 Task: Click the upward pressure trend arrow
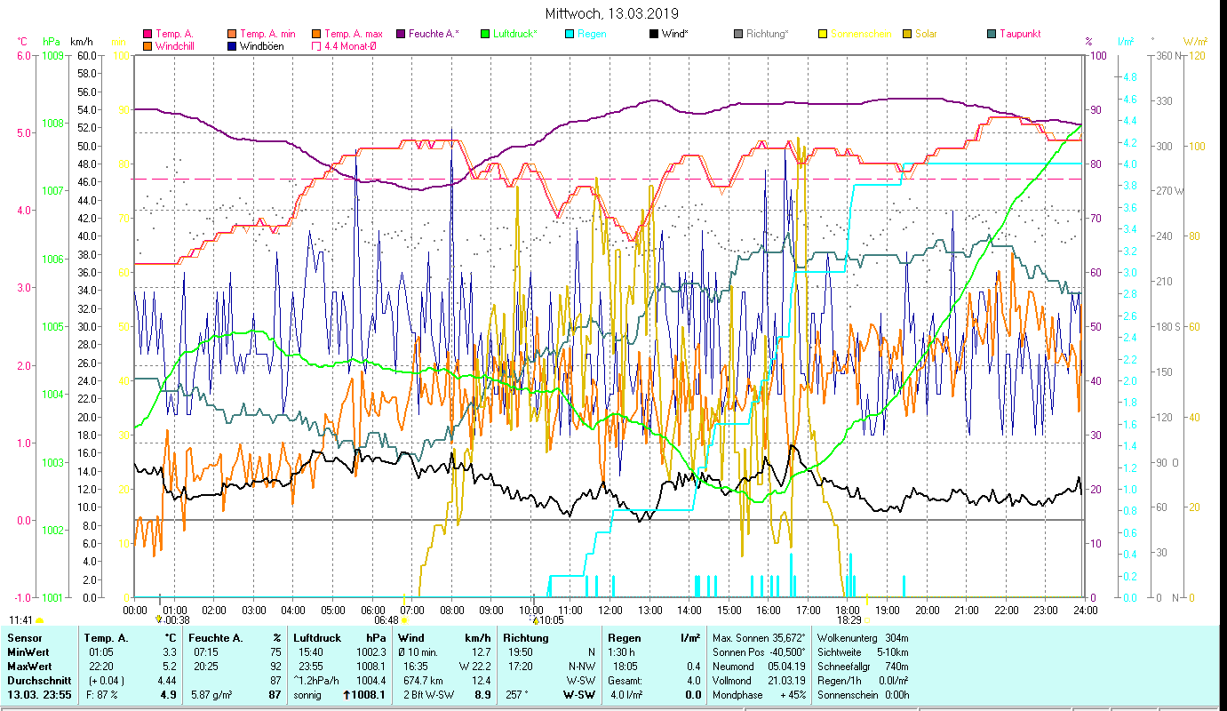[347, 695]
